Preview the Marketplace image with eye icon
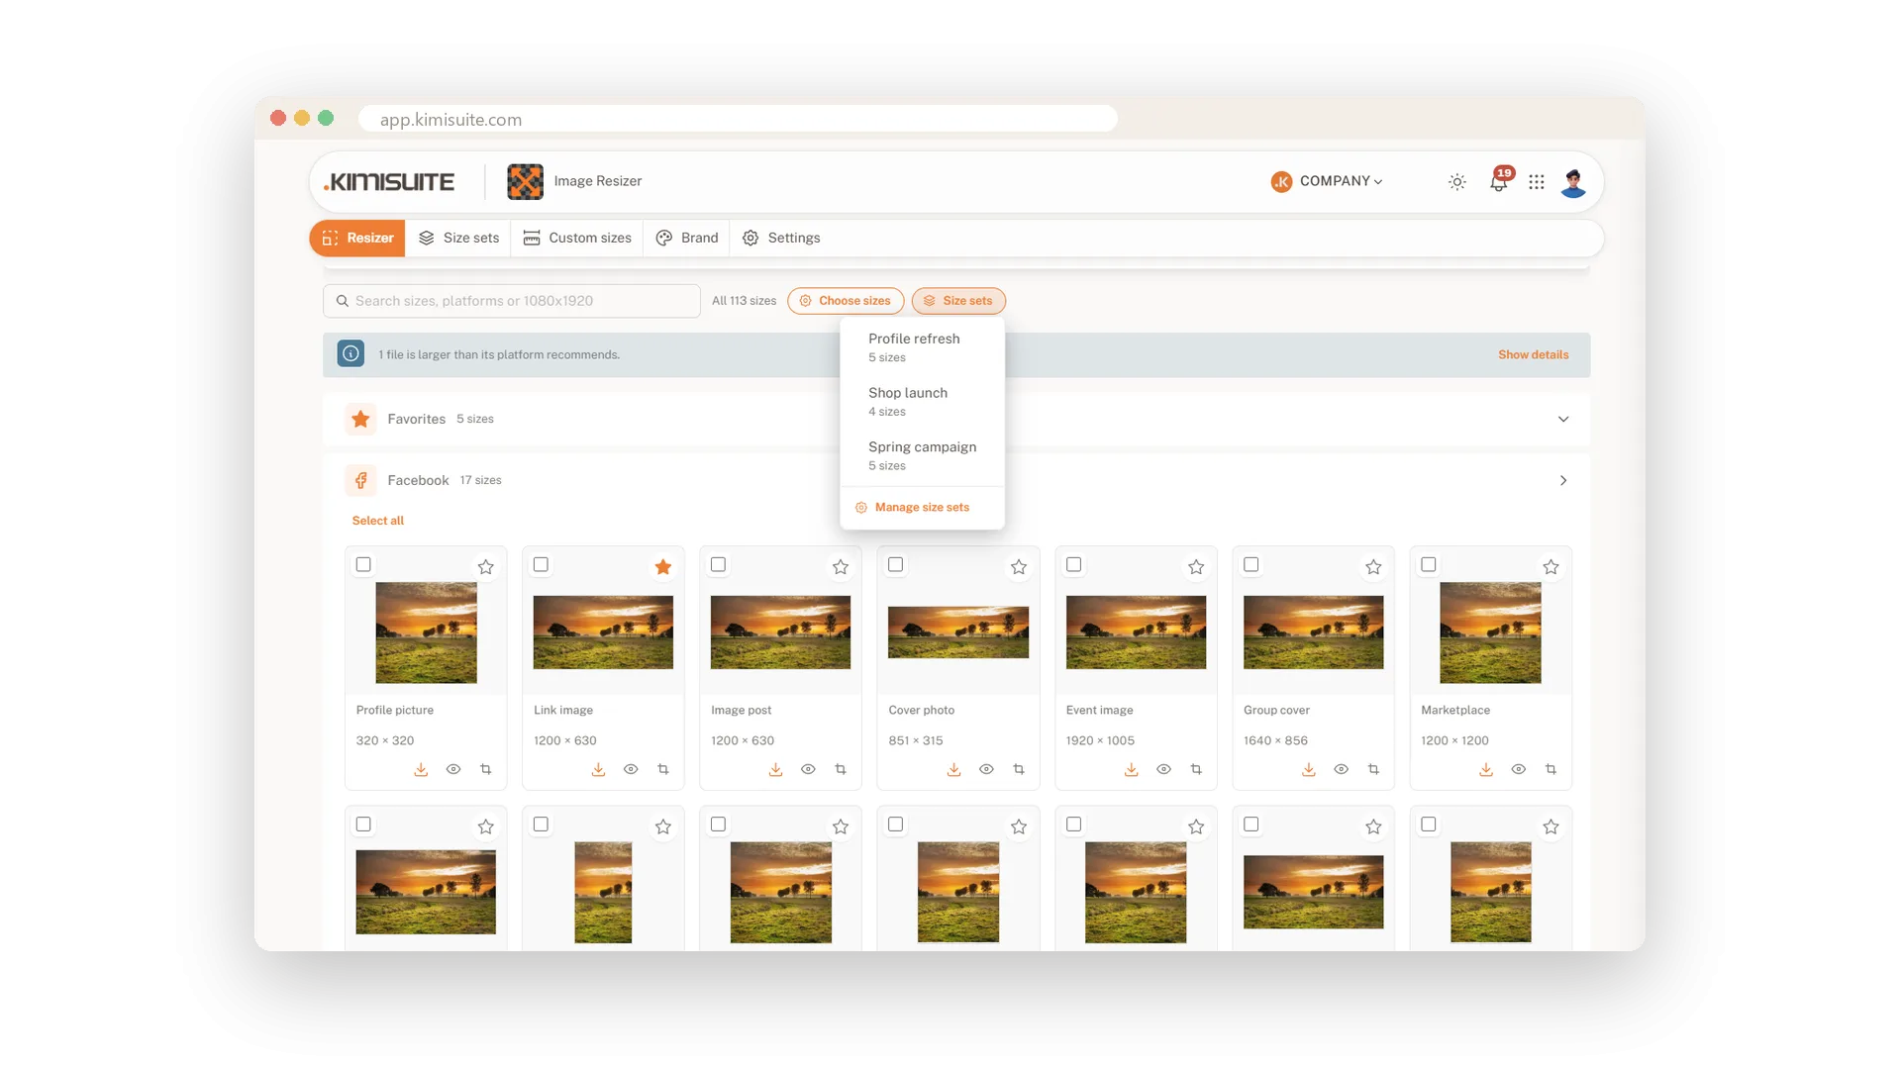 1518,769
